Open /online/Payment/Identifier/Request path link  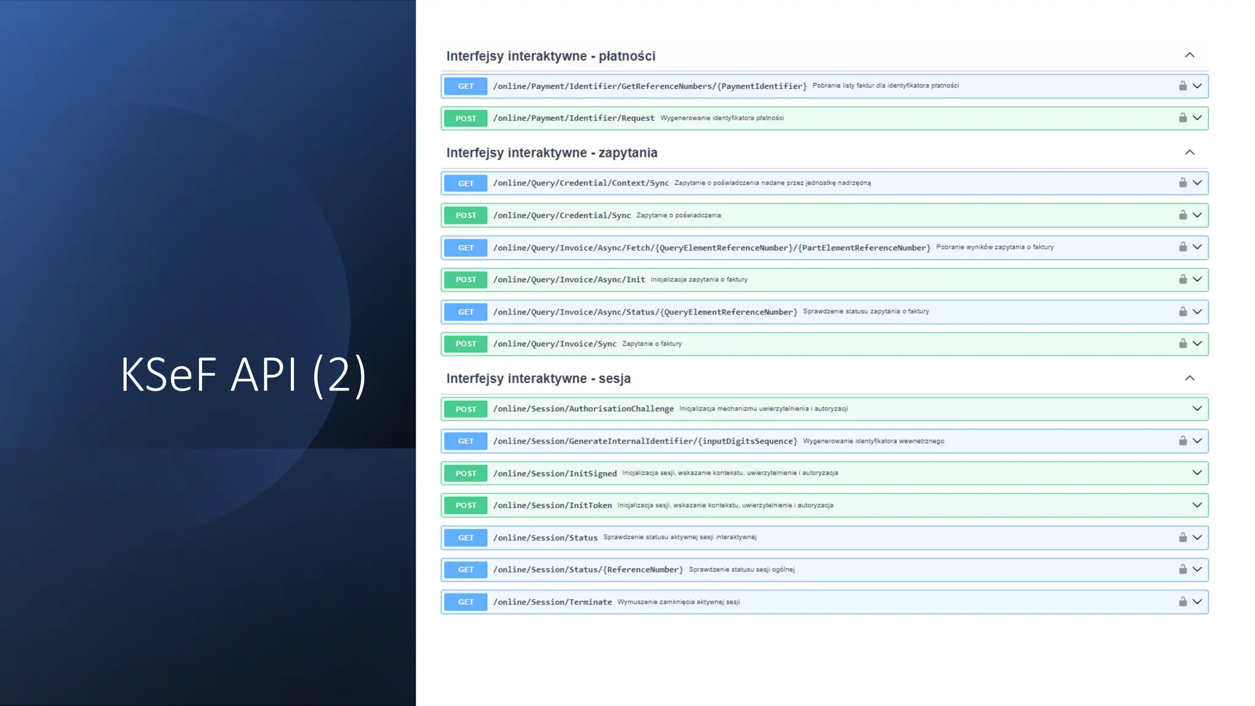[574, 118]
